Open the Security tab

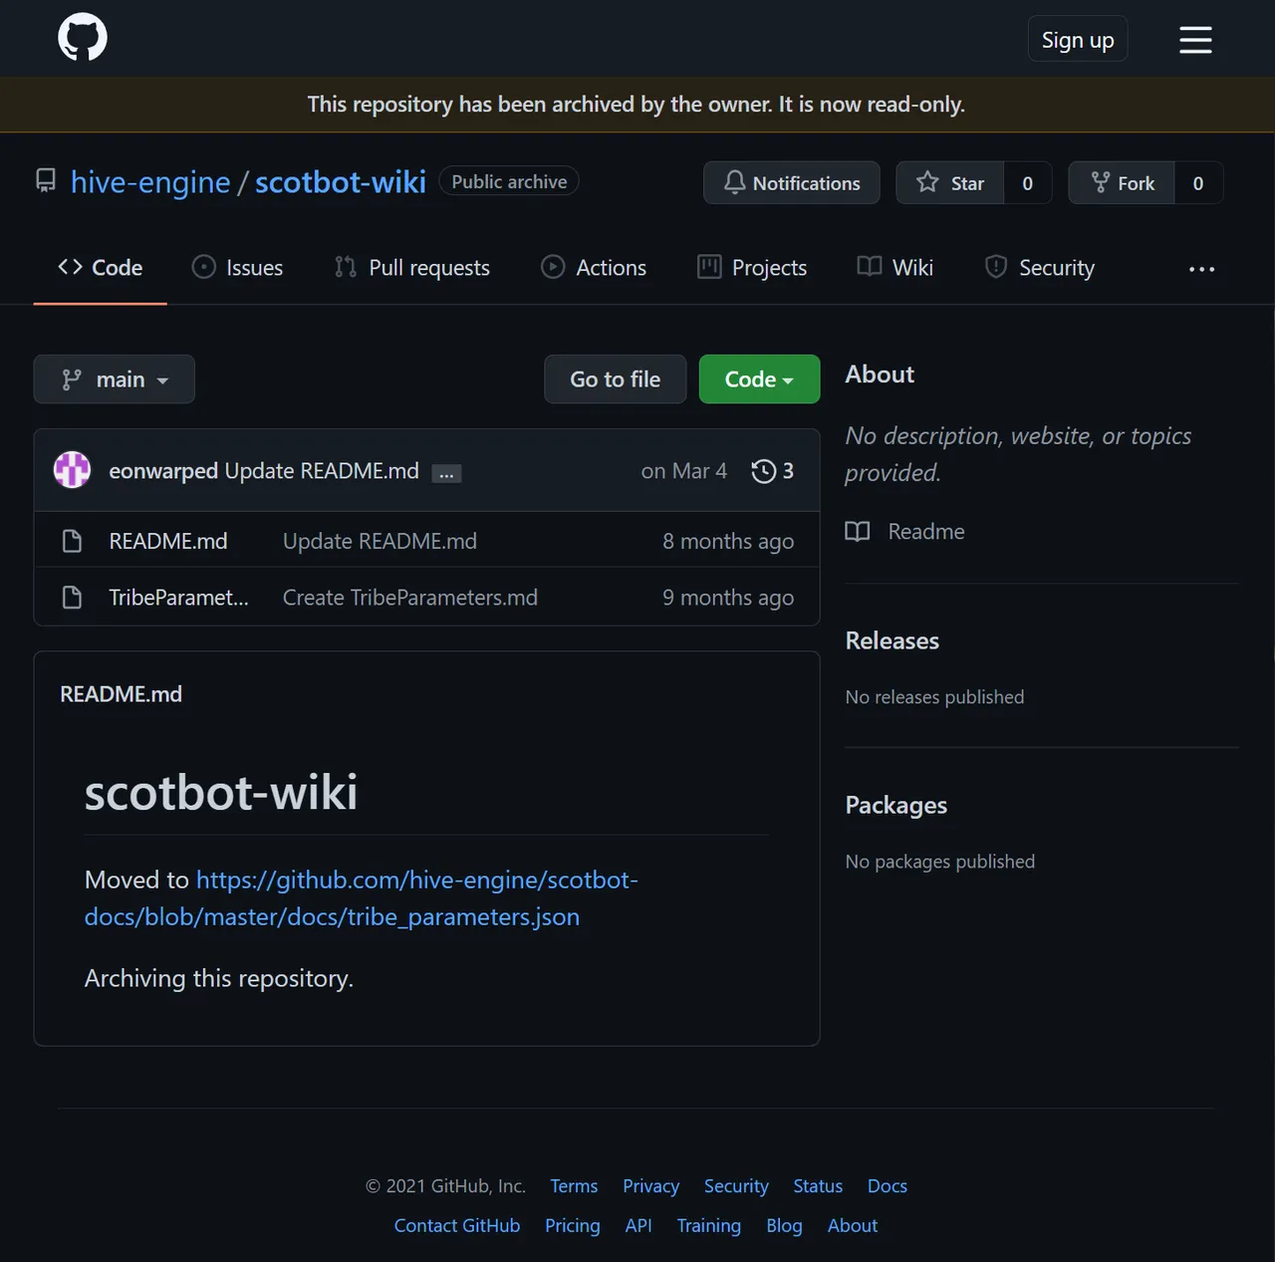[x=1040, y=268]
